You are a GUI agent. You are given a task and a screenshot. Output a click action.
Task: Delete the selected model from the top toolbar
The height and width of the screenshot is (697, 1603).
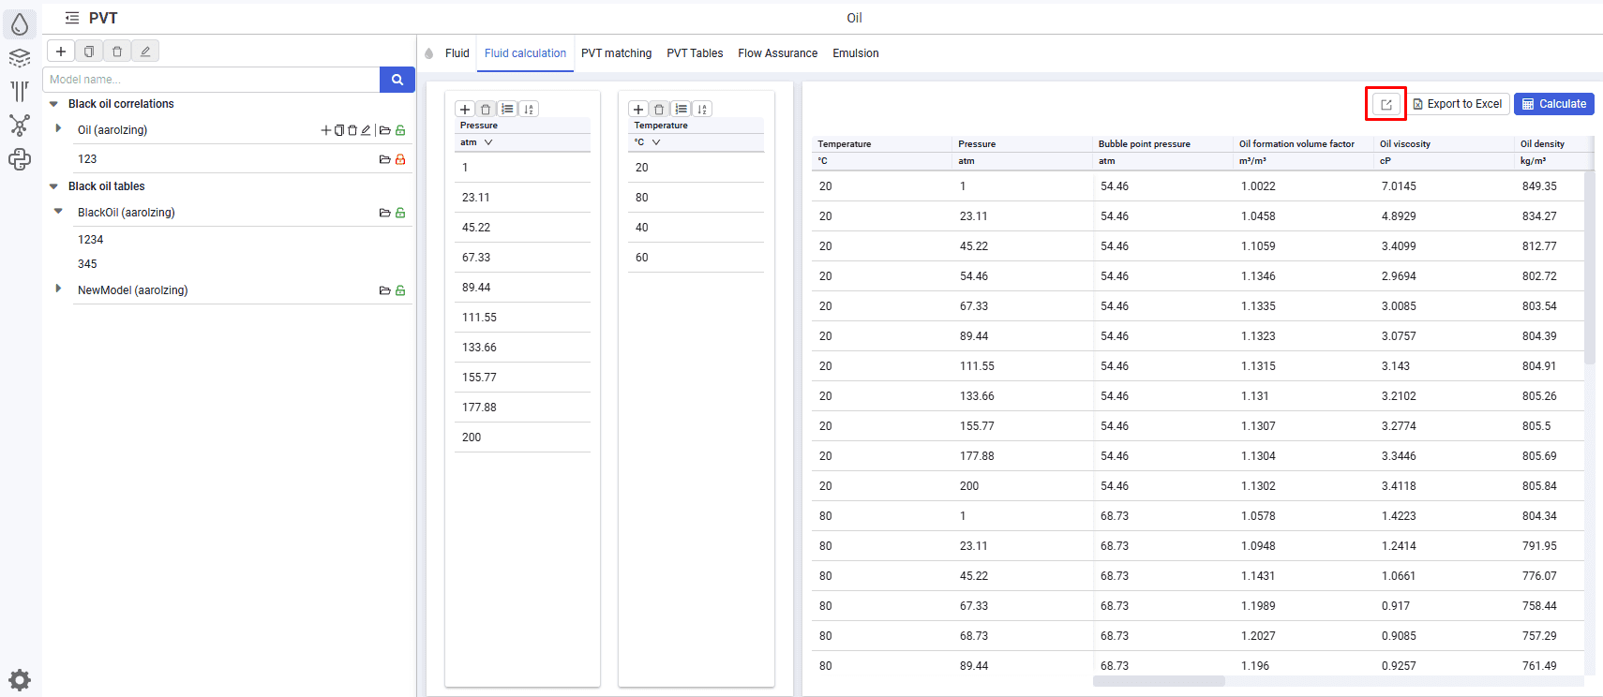117,52
